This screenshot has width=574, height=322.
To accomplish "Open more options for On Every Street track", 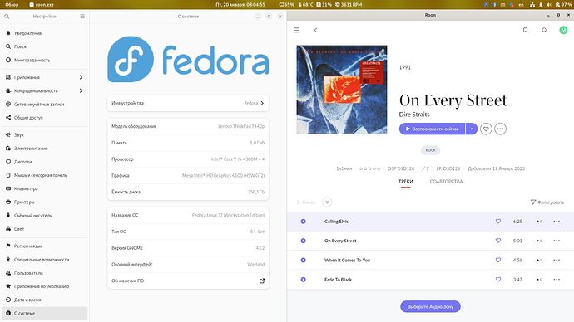I will click(557, 241).
